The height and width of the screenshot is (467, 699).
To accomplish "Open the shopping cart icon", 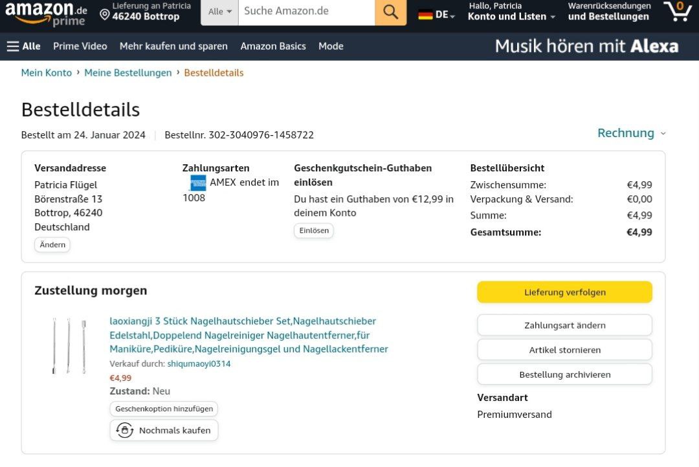I will click(x=678, y=12).
